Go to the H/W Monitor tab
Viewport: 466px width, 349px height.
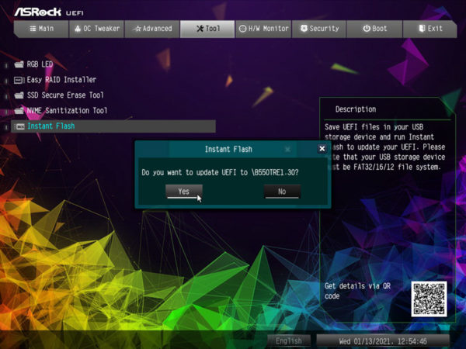[x=263, y=29]
